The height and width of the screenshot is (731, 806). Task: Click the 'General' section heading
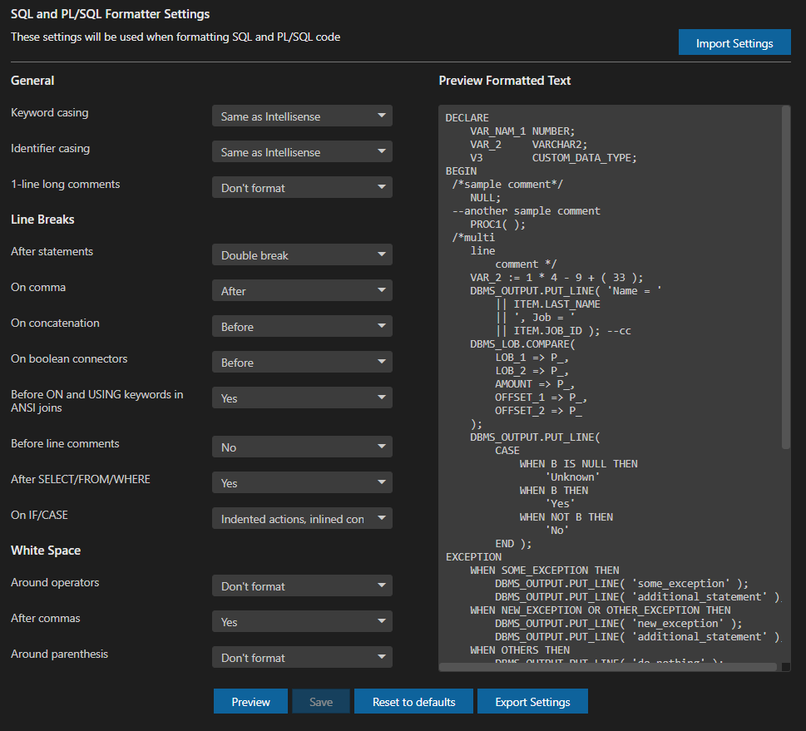coord(32,81)
